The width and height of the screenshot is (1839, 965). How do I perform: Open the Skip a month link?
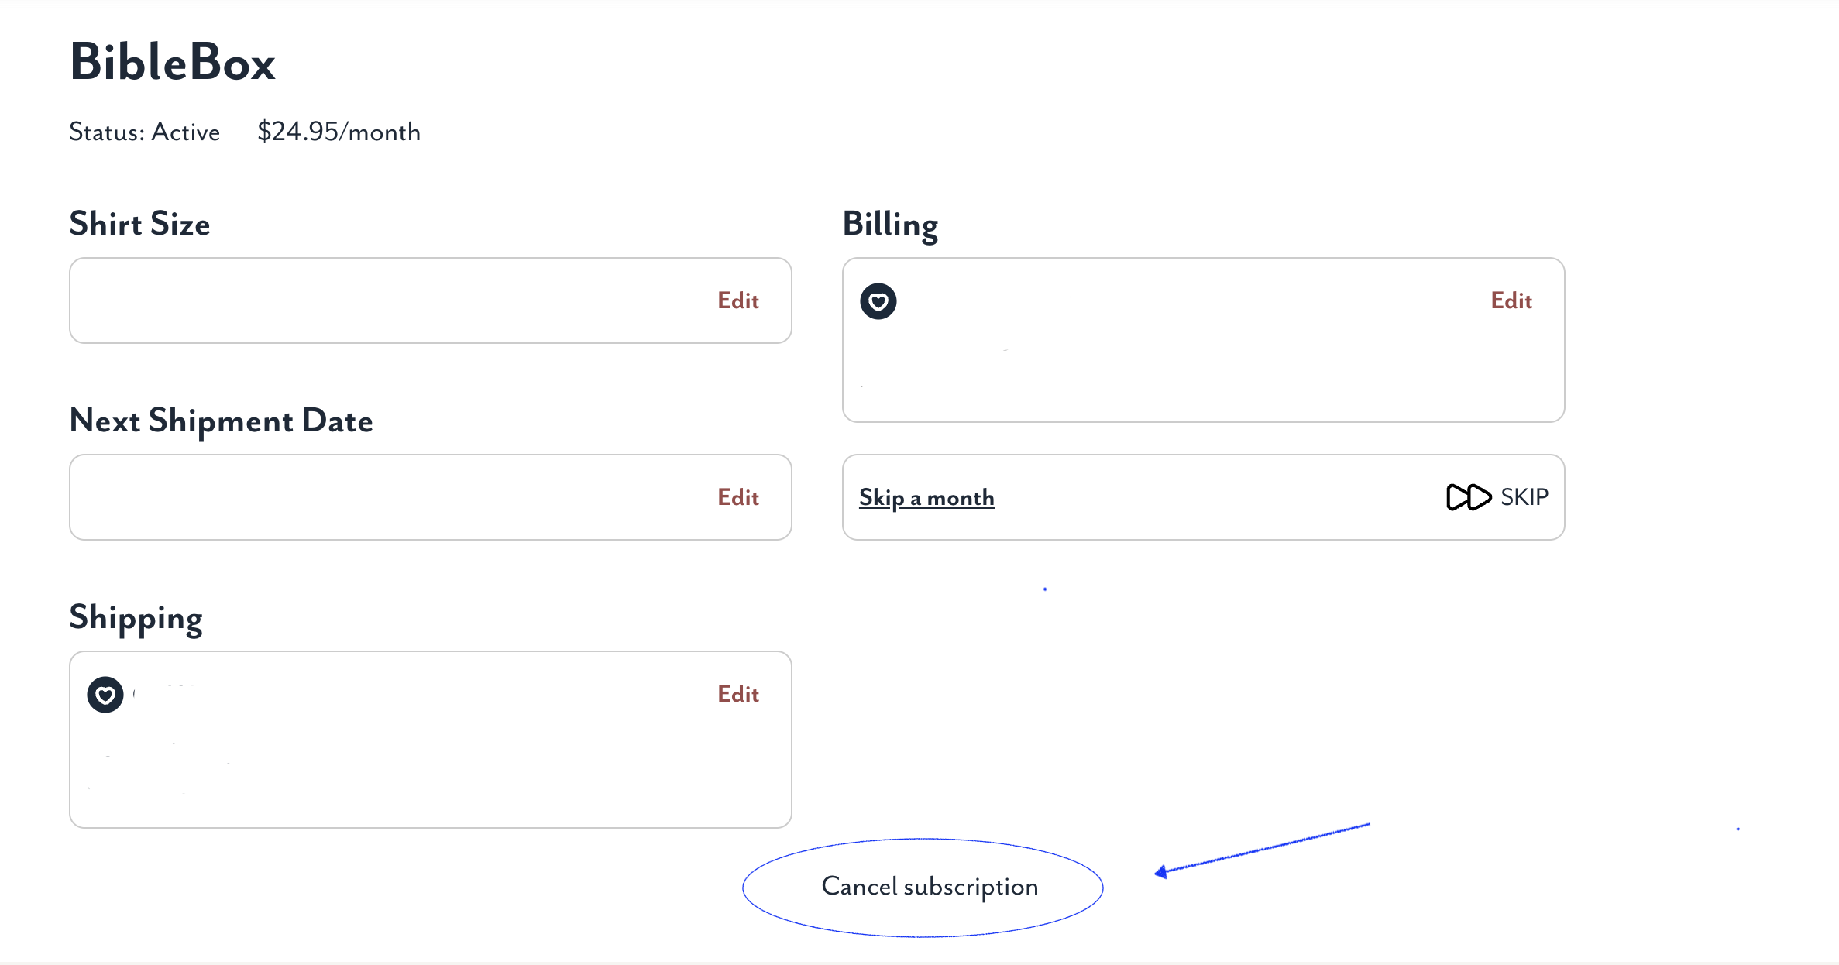pyautogui.click(x=926, y=497)
